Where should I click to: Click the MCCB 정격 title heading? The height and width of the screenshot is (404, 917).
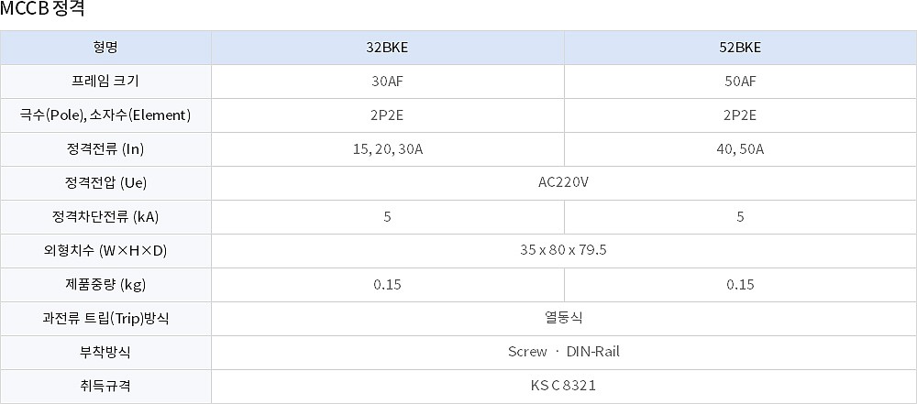pos(44,11)
